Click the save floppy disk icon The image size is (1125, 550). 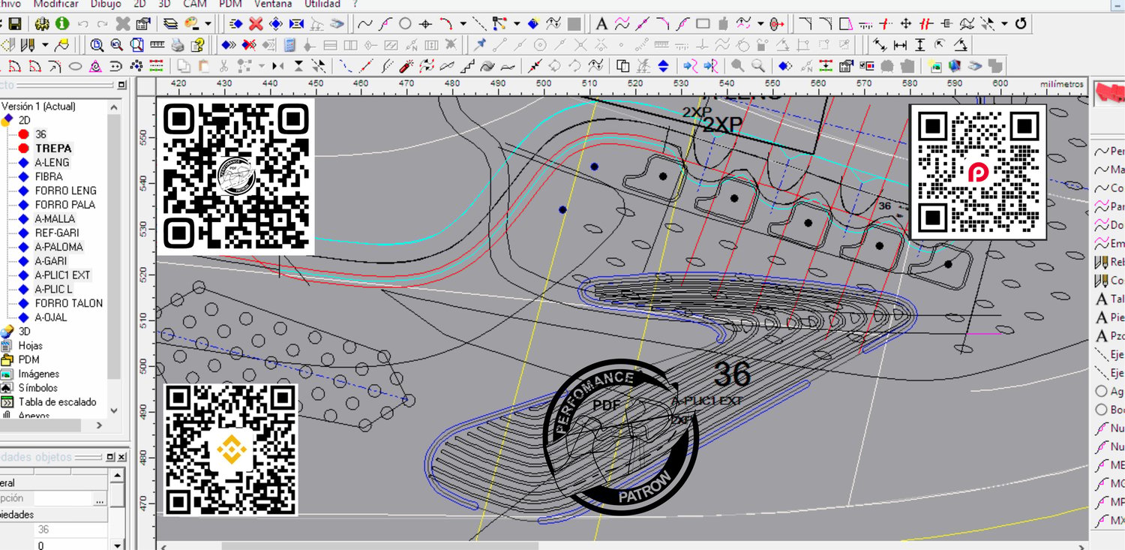pos(15,24)
